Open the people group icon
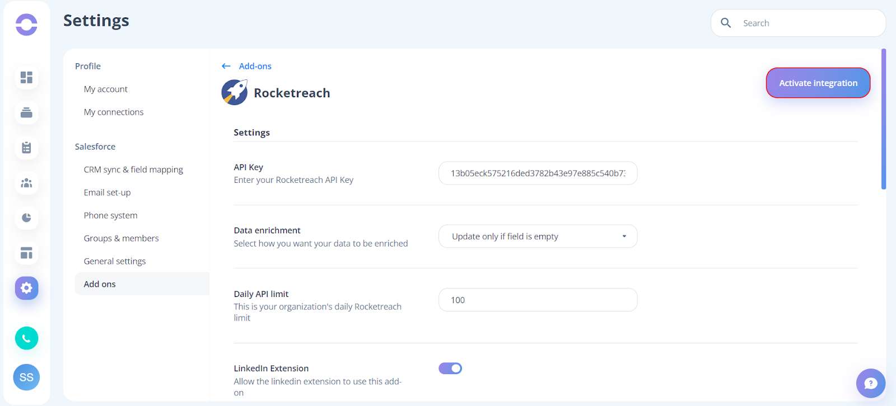Viewport: 896px width, 406px height. 26,183
